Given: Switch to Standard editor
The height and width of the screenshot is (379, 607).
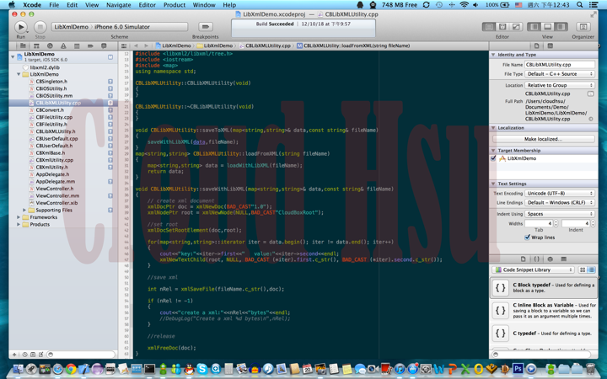Looking at the screenshot, I should point(489,27).
